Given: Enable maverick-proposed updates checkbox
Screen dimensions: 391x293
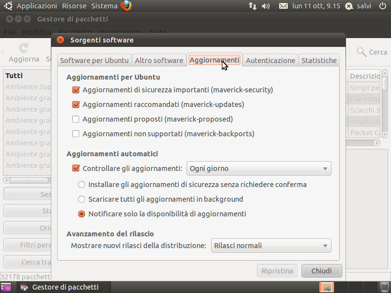Looking at the screenshot, I should (x=76, y=119).
